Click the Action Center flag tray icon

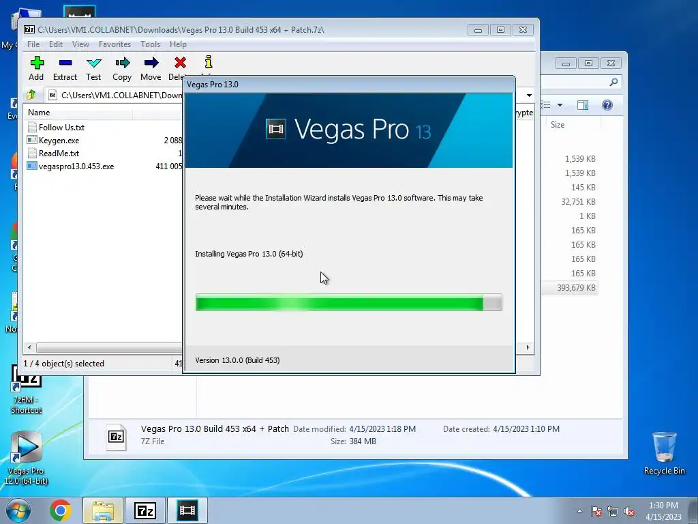(x=596, y=511)
